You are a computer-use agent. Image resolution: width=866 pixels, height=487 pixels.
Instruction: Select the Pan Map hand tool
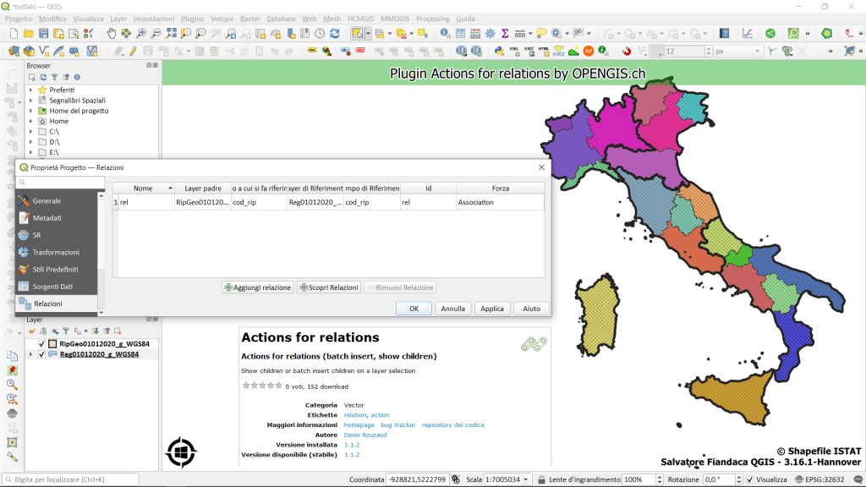tap(111, 34)
